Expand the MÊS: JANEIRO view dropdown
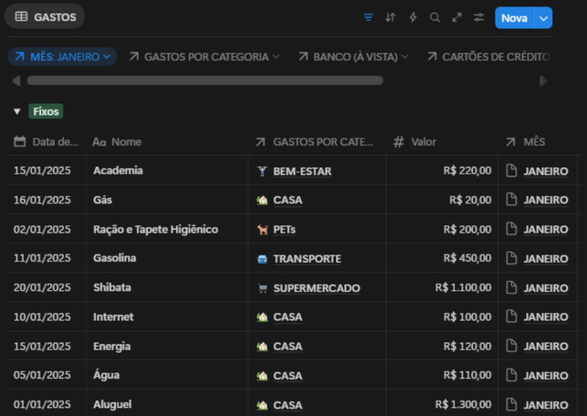587x416 pixels. [x=106, y=57]
